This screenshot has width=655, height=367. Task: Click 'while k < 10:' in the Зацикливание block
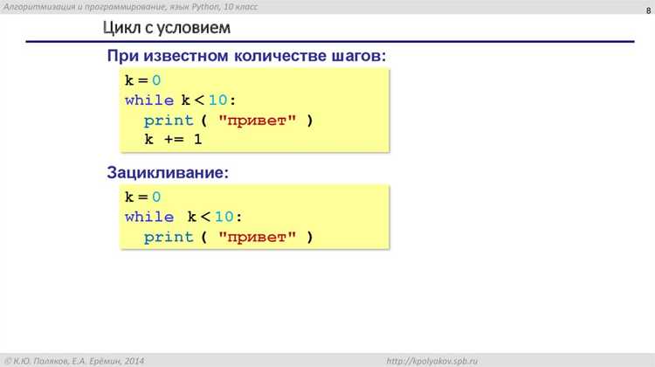pyautogui.click(x=183, y=217)
